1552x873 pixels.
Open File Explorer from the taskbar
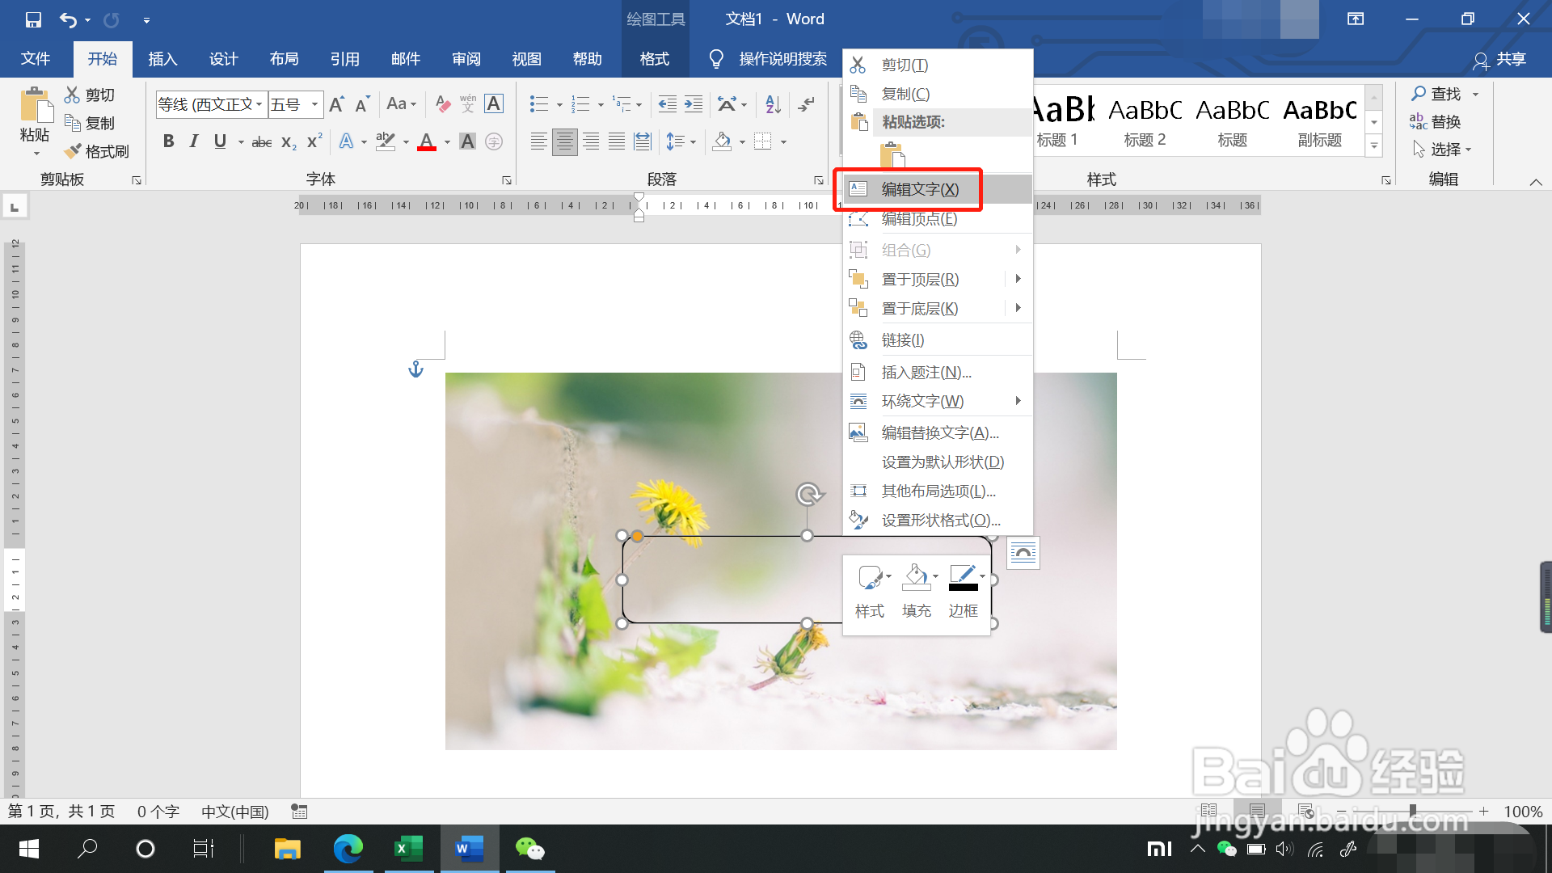tap(288, 849)
